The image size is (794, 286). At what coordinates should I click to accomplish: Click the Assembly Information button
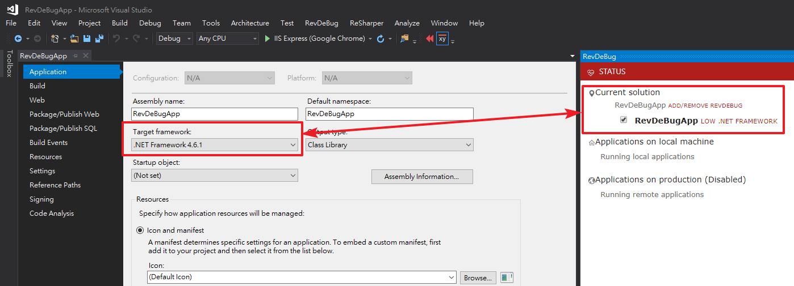point(422,177)
